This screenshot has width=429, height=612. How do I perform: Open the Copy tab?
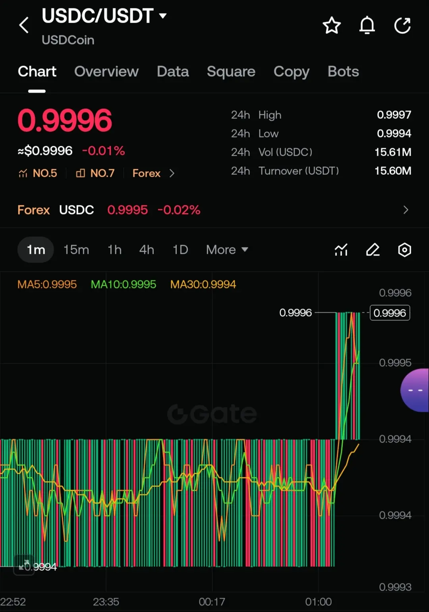(x=292, y=71)
